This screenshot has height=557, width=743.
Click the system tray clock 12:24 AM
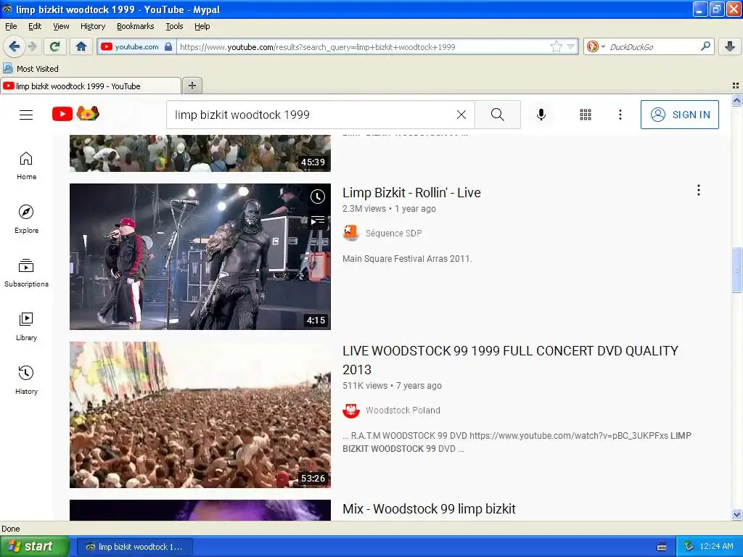[x=716, y=546]
